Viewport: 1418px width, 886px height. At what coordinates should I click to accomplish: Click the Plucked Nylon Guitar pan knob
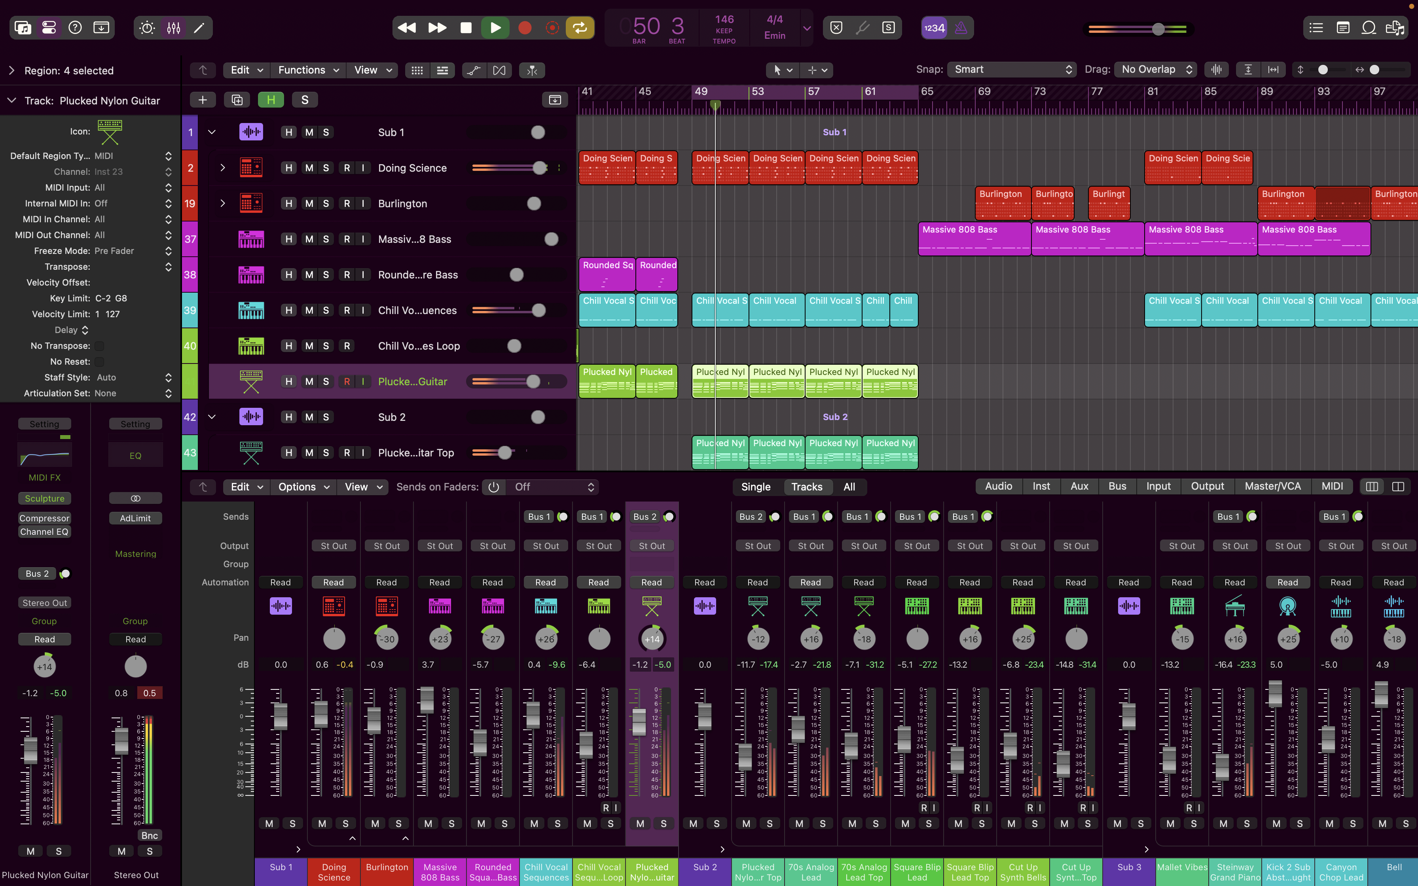pos(652,639)
